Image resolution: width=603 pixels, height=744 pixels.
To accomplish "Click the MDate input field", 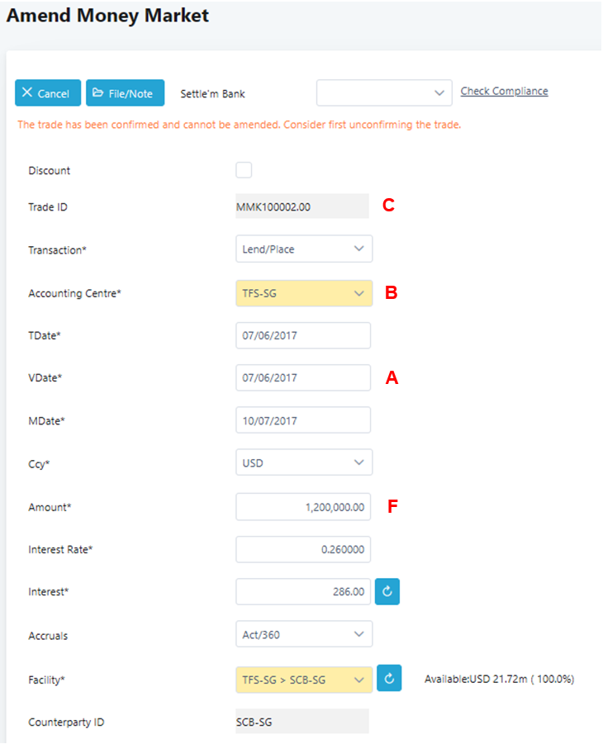I will pyautogui.click(x=303, y=420).
